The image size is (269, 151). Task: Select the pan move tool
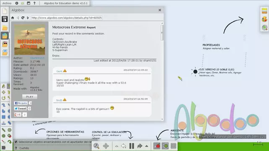tap(106, 146)
